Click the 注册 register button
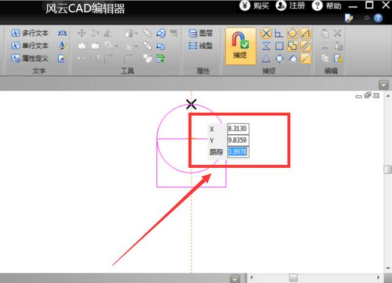Viewport: 392px width, 283px height. [290, 6]
